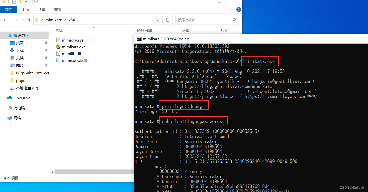Screen dimensions: 368x192
Task: Go forward with the right arrow
Action: pos(15,20)
